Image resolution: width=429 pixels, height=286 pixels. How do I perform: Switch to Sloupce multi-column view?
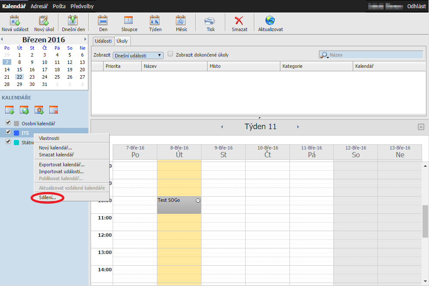[x=129, y=24]
